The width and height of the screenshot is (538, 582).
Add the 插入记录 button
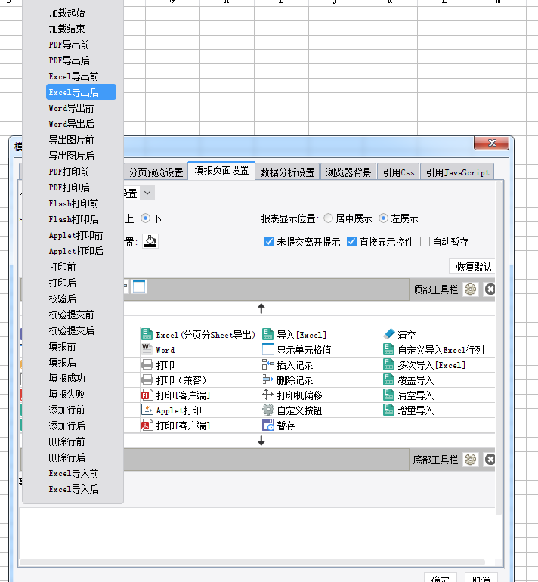(288, 365)
